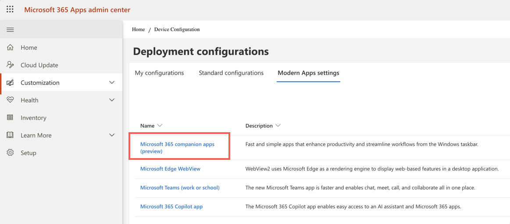This screenshot has width=510, height=224.
Task: Click the Name column header
Action: (x=147, y=126)
